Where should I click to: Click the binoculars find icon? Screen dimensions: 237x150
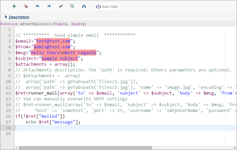coord(84,6)
